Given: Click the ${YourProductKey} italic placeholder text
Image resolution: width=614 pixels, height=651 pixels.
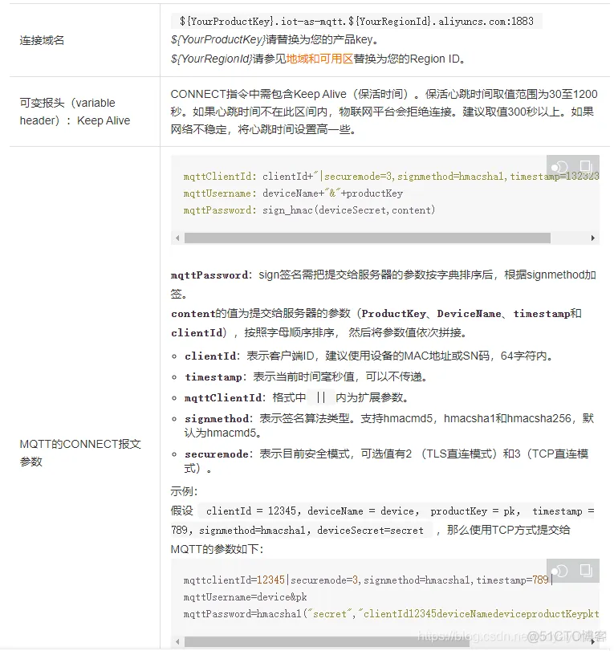Looking at the screenshot, I should 218,40.
